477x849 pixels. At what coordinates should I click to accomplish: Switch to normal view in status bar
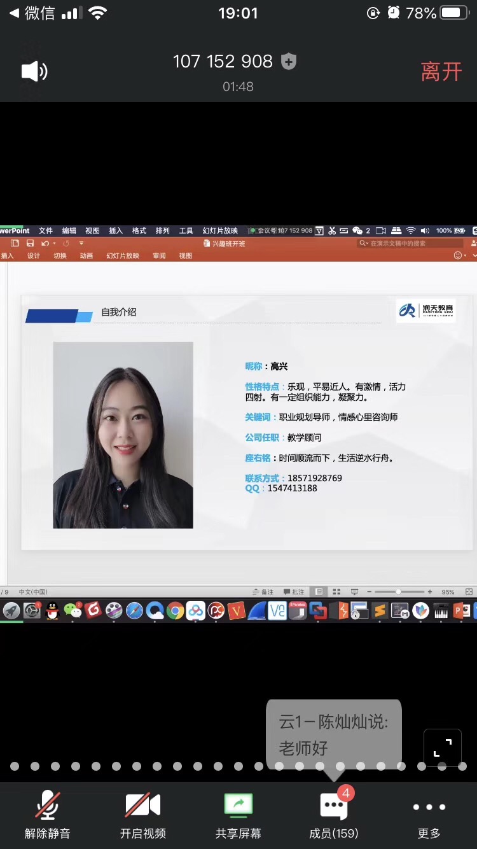(319, 592)
